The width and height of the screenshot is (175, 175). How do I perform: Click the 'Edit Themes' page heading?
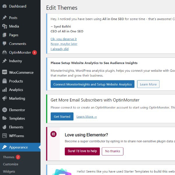(x=62, y=8)
